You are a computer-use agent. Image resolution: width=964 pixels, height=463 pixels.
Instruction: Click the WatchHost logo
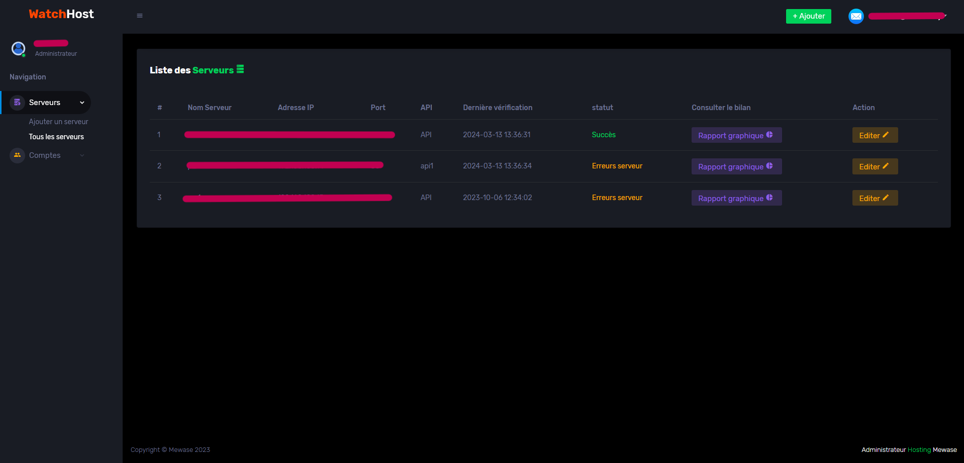[x=61, y=14]
